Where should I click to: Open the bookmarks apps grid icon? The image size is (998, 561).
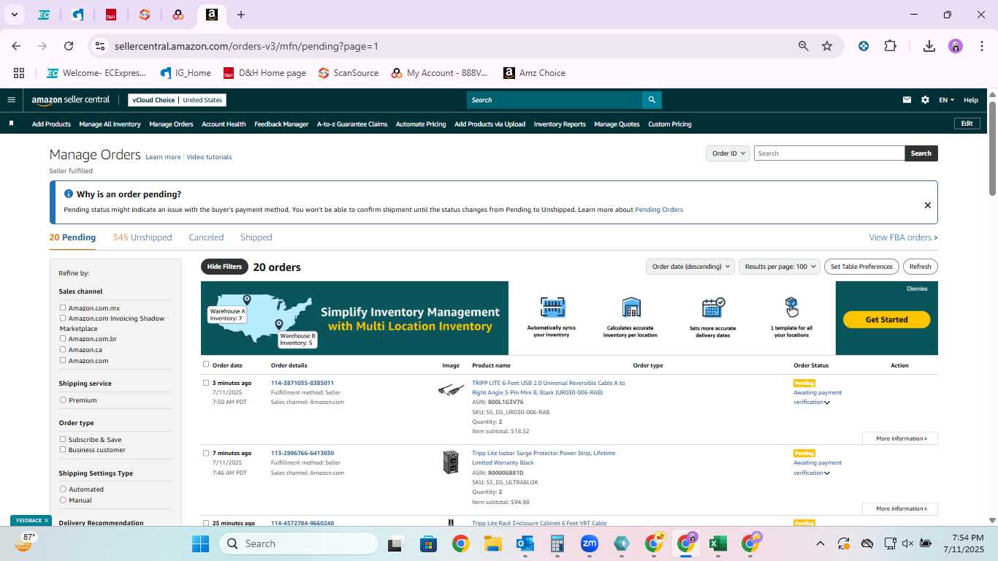pos(19,73)
